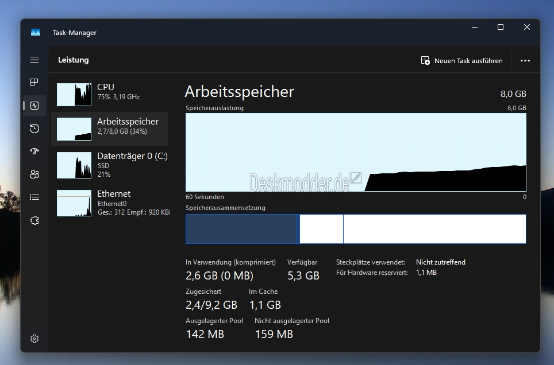Click the Ethernet mini graph thumbnail
This screenshot has height=365, width=554.
click(x=74, y=203)
